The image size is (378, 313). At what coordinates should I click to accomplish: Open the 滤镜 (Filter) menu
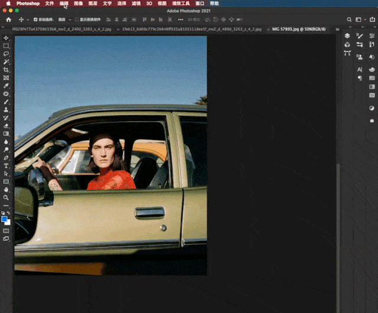click(x=136, y=4)
